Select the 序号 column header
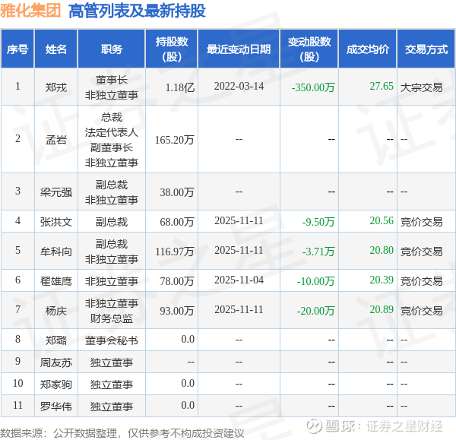The width and height of the screenshot is (456, 440). point(17,49)
